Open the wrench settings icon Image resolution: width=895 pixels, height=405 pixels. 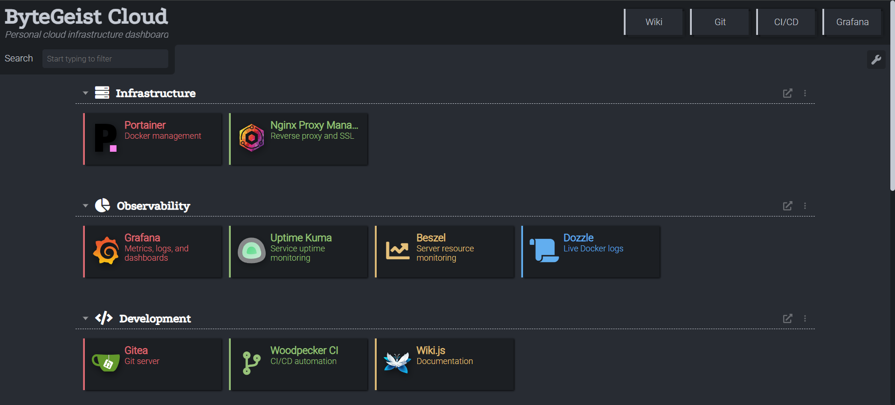[876, 60]
